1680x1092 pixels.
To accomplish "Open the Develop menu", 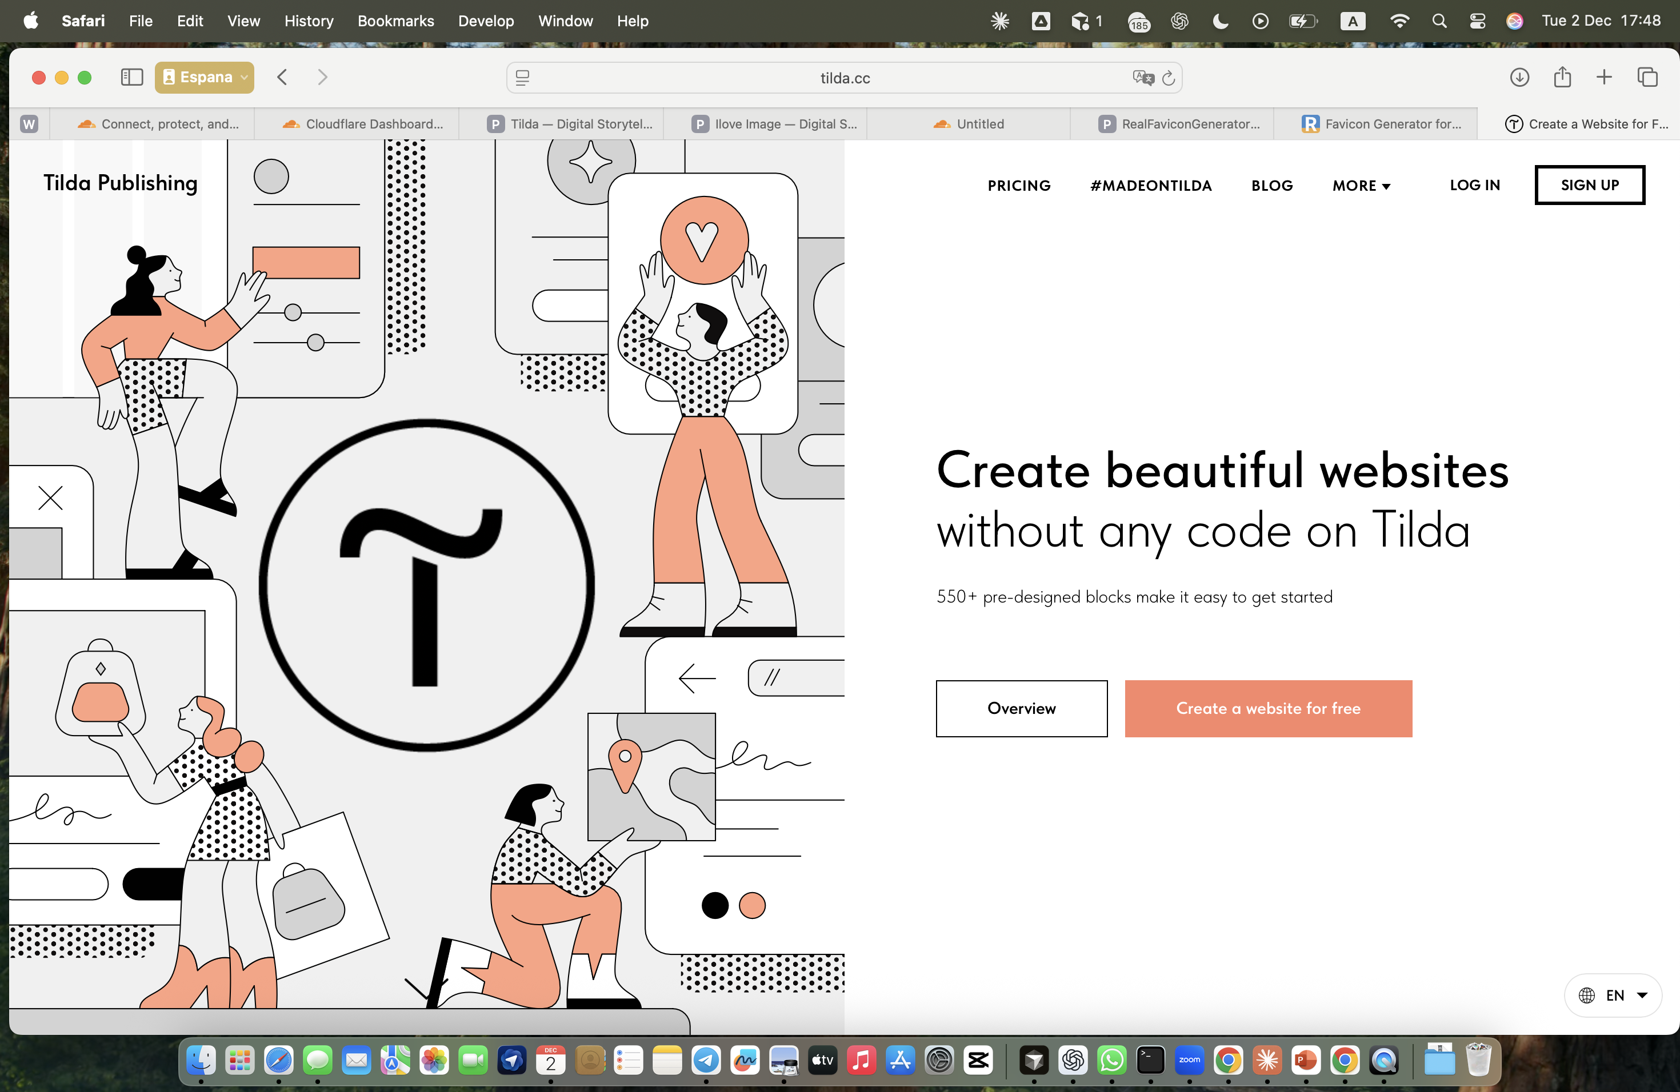I will tap(486, 21).
